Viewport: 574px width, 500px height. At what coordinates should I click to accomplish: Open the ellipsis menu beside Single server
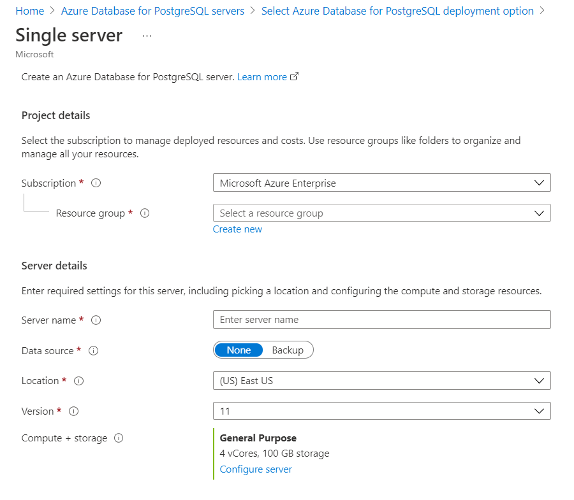pos(147,36)
